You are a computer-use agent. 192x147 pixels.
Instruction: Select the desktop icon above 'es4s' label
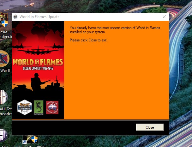(4, 20)
